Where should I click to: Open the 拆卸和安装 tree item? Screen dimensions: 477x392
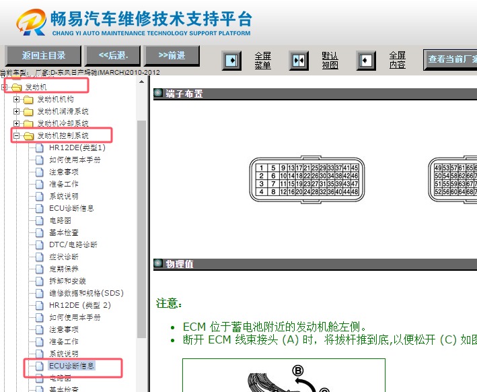point(67,281)
